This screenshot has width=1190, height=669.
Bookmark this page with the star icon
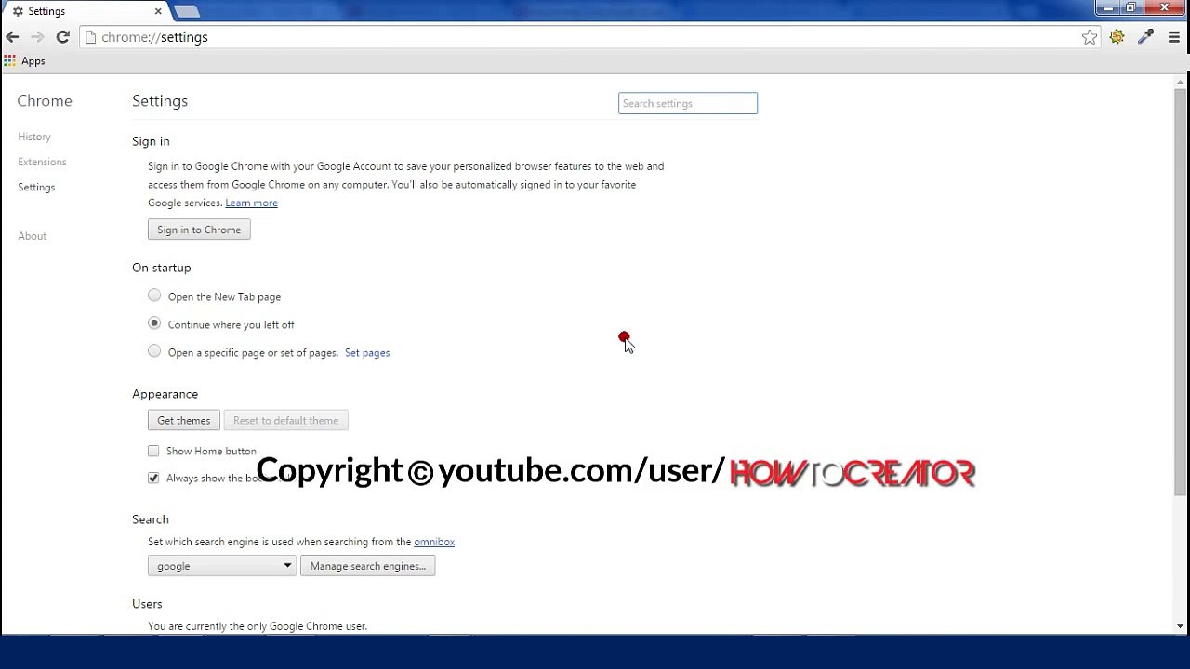pos(1090,37)
